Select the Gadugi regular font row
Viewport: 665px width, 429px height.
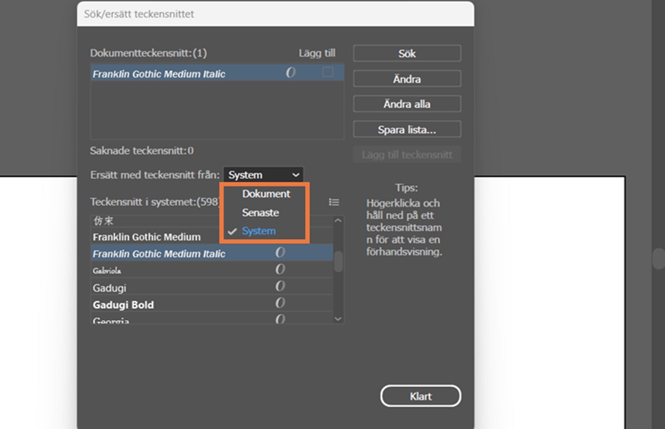[x=212, y=287]
